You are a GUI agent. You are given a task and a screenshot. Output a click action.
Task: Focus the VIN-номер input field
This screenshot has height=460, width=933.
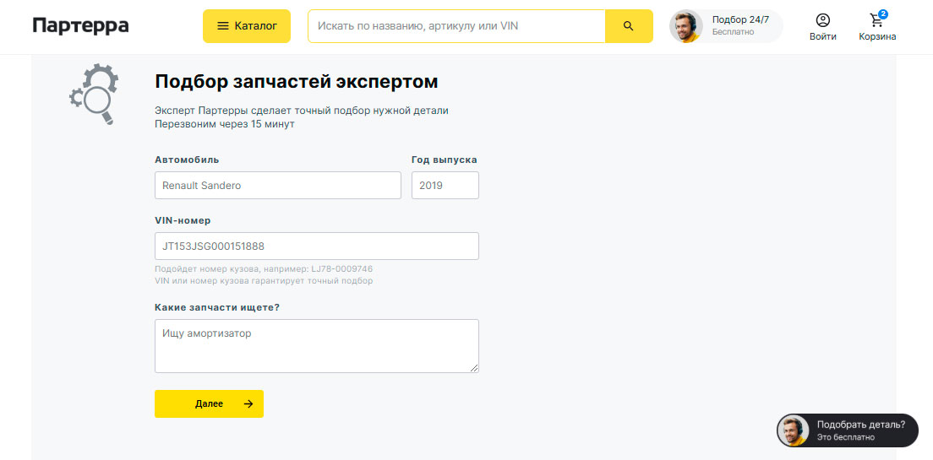[317, 246]
